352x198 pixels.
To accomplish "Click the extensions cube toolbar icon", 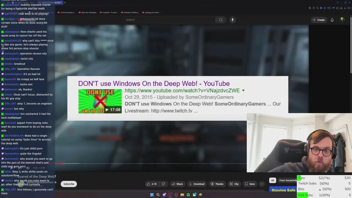I will coord(337,8).
